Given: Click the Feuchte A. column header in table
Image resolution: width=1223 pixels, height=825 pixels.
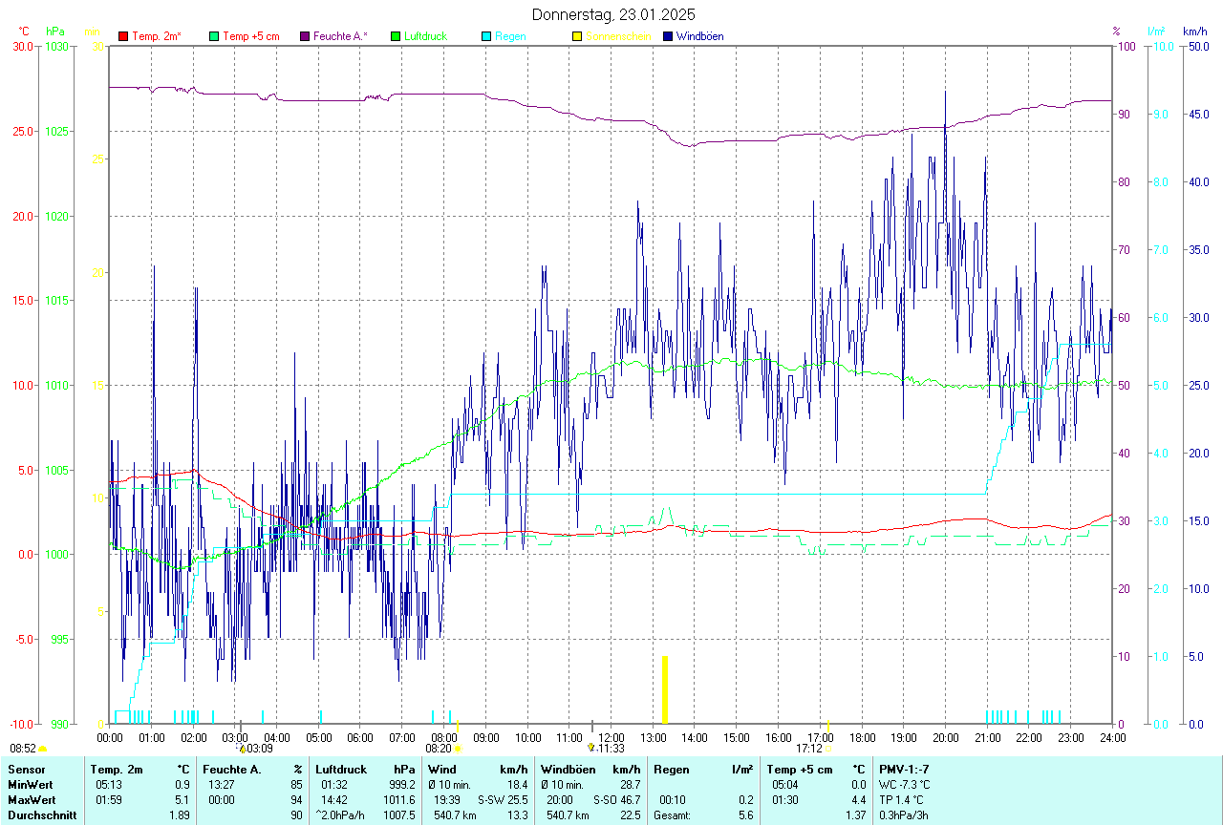Looking at the screenshot, I should [x=233, y=769].
